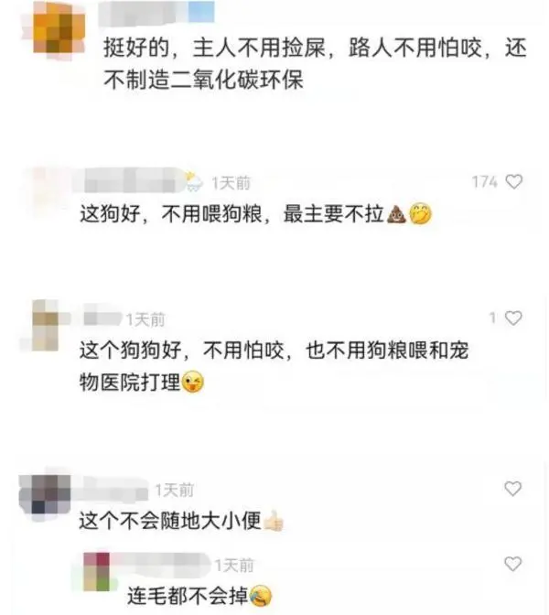Tap the thumbs-up emoji after 大小便
549x615 pixels.
point(274,521)
